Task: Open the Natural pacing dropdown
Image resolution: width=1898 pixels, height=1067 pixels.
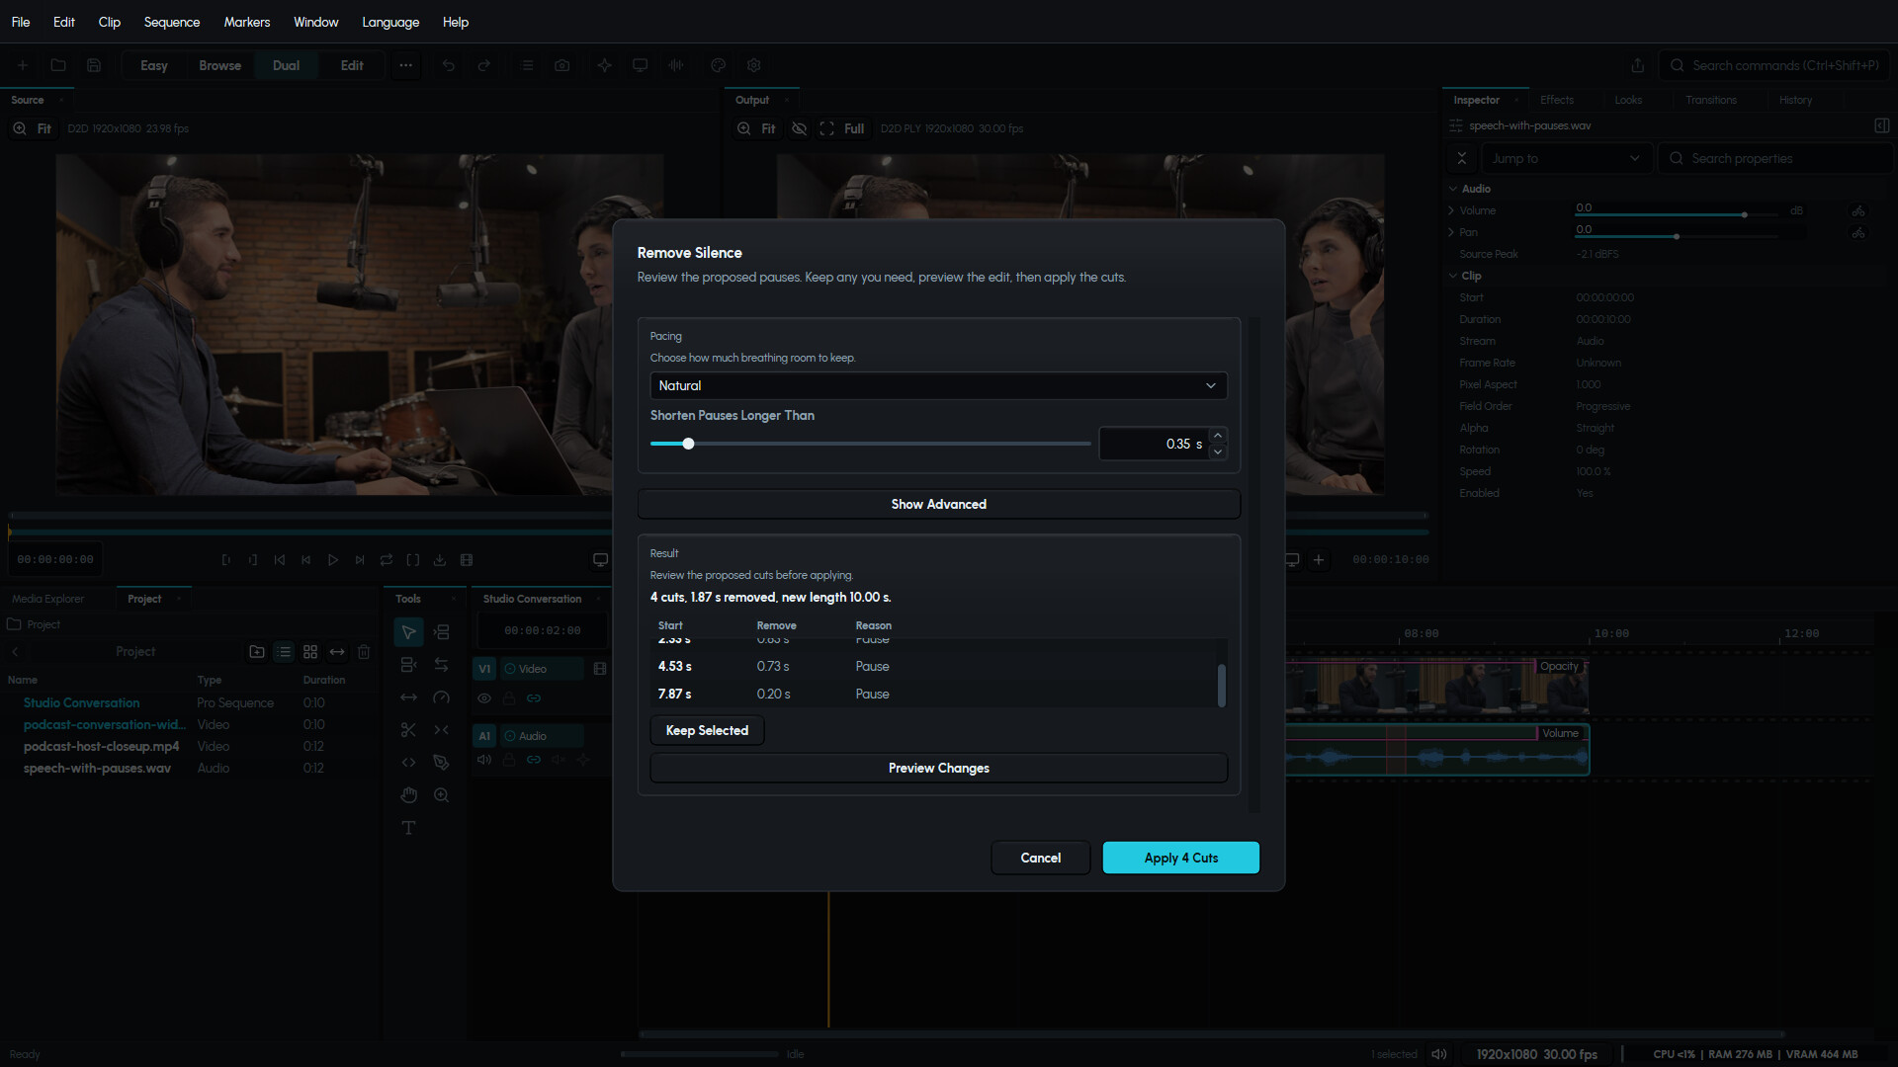Action: point(938,386)
